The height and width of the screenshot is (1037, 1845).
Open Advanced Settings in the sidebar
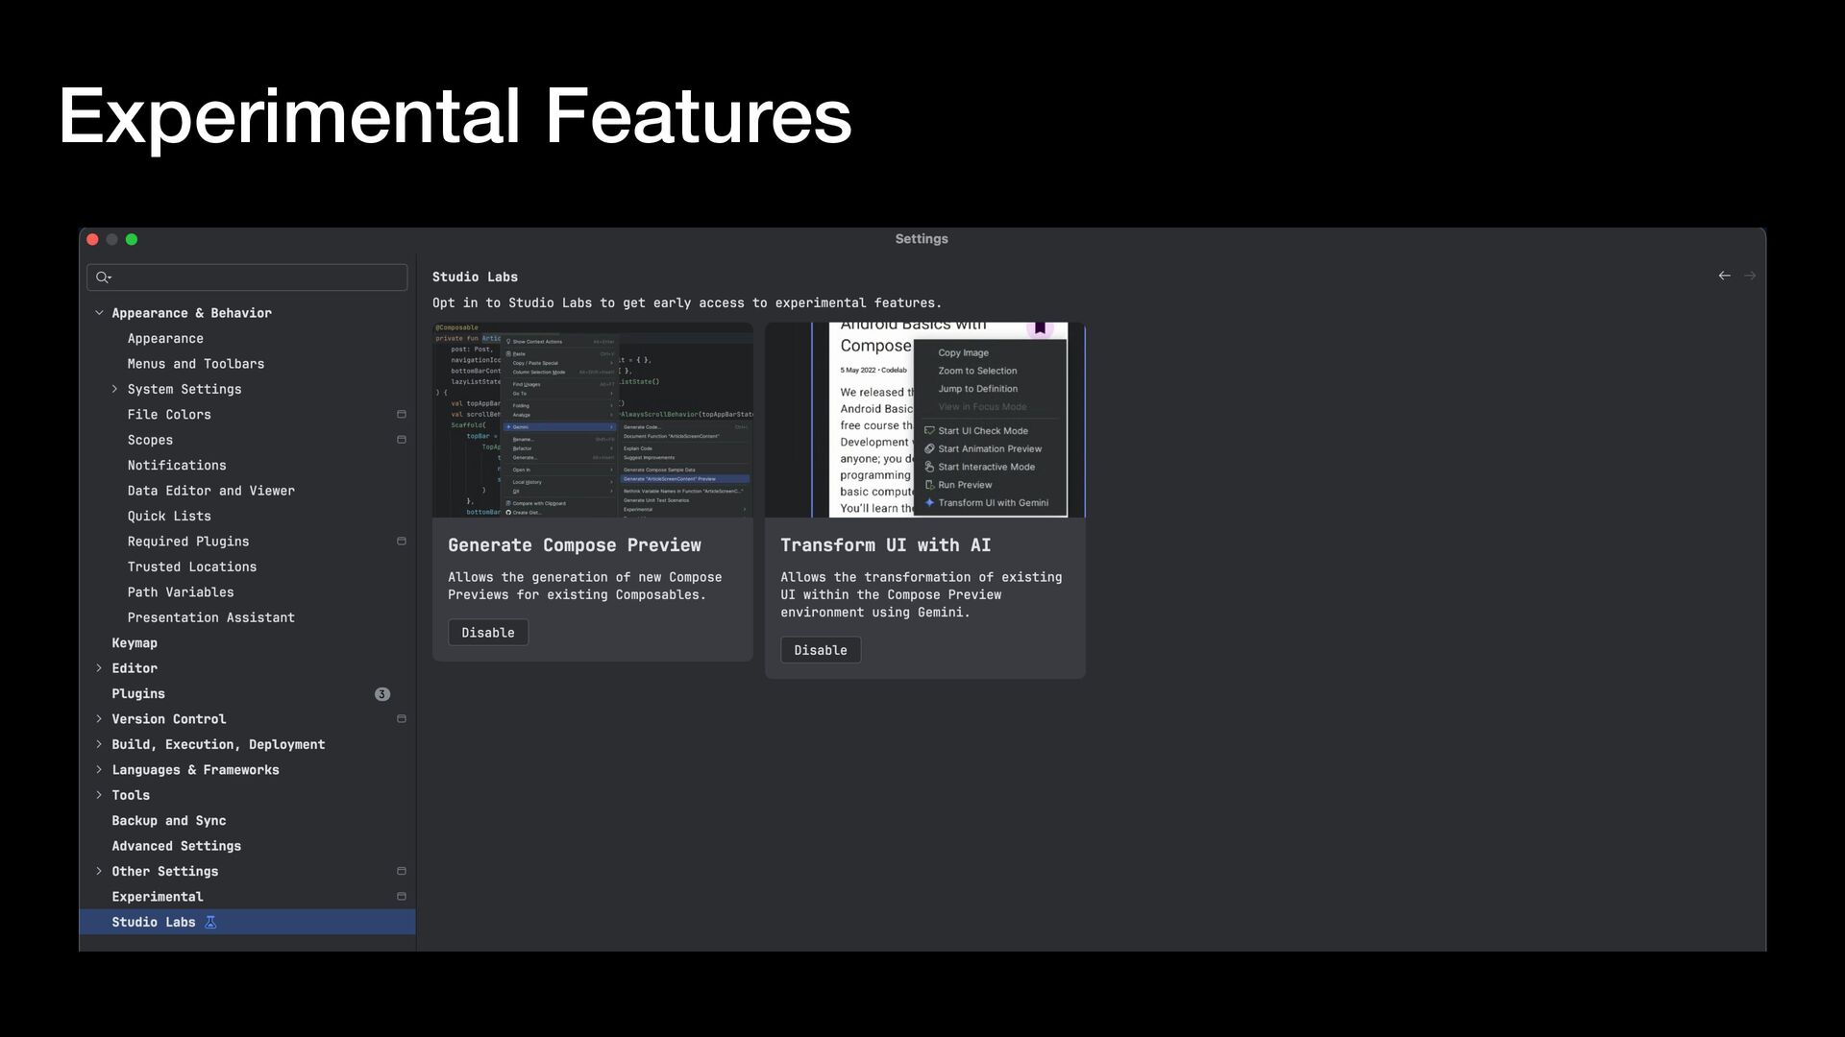click(176, 846)
